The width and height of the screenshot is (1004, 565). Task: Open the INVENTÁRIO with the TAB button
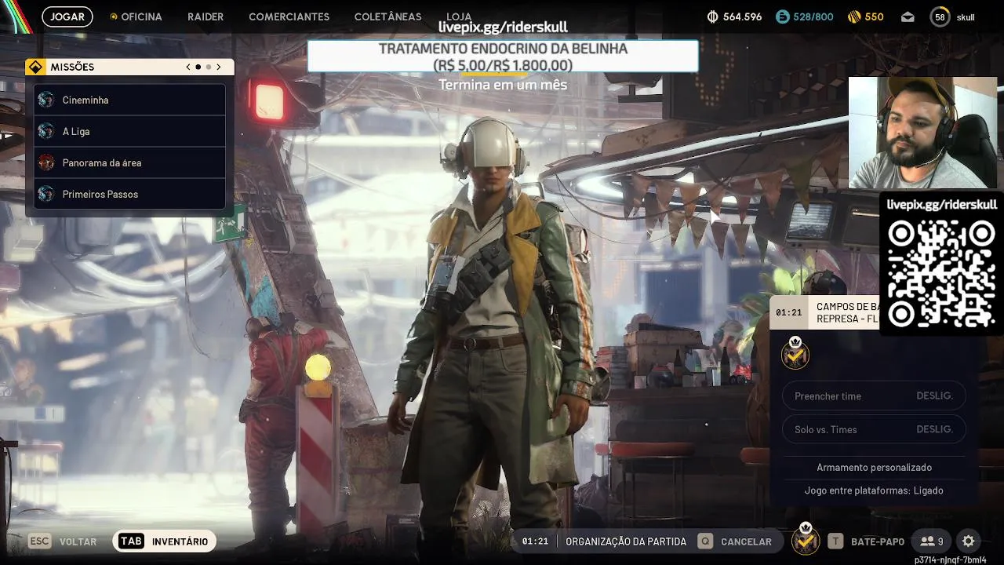click(x=164, y=541)
